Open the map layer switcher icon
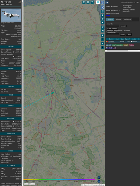 98,2
